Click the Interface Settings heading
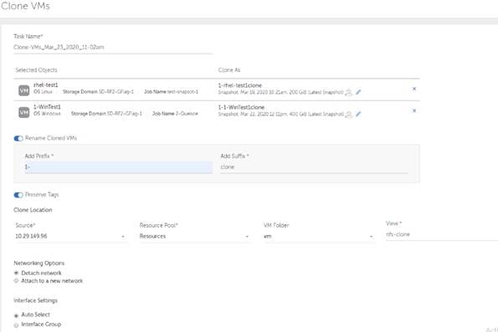498x332 pixels. 35,300
